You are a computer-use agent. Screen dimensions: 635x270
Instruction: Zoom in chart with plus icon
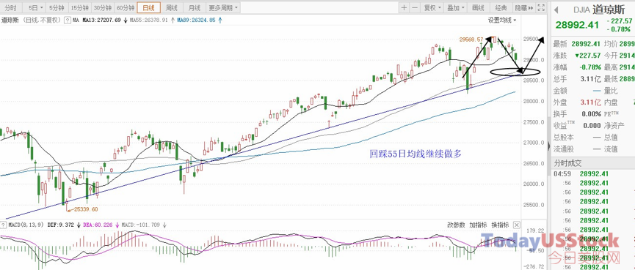(404, 7)
